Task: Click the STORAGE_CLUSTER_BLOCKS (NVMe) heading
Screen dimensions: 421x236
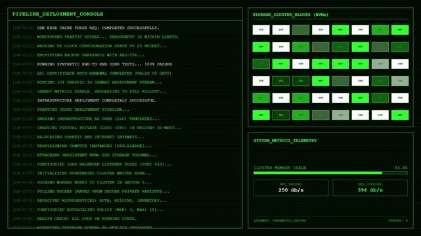Action: pos(290,14)
